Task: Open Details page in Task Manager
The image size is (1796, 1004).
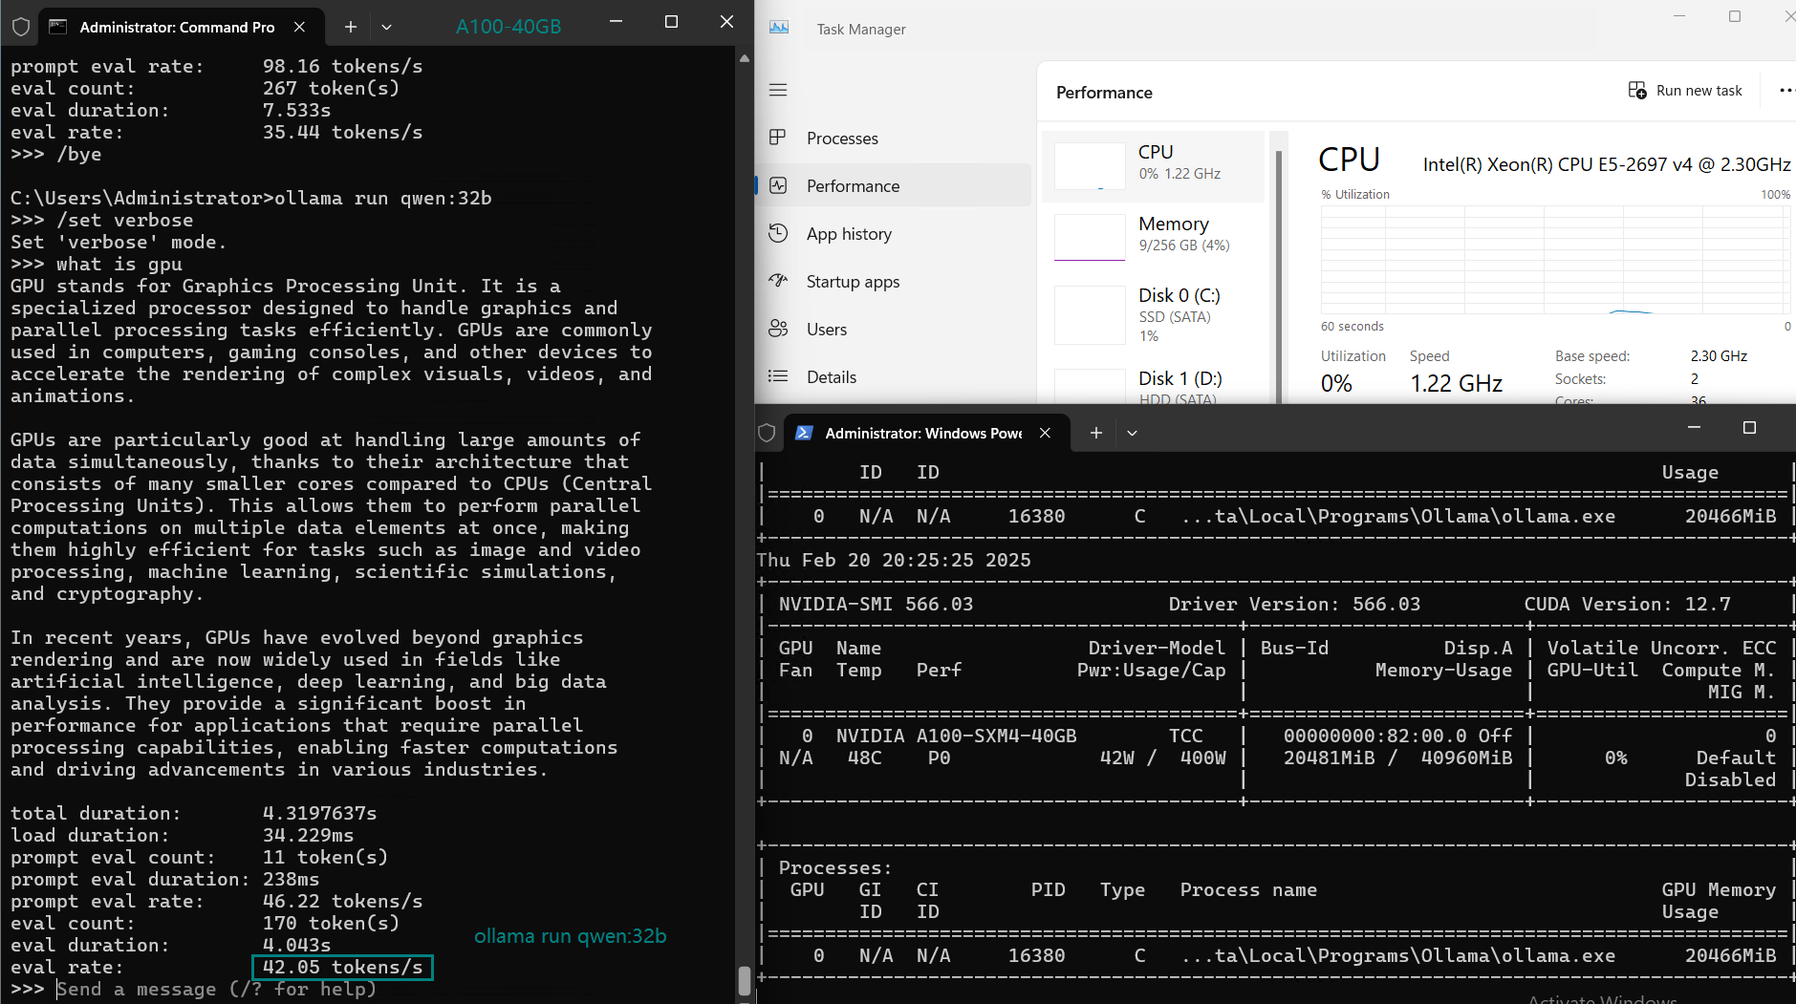Action: pos(894,376)
